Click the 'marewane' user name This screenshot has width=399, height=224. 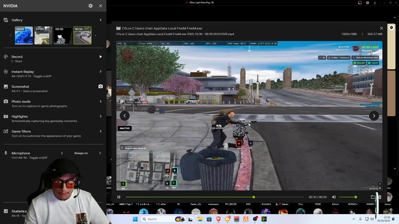pos(213,204)
